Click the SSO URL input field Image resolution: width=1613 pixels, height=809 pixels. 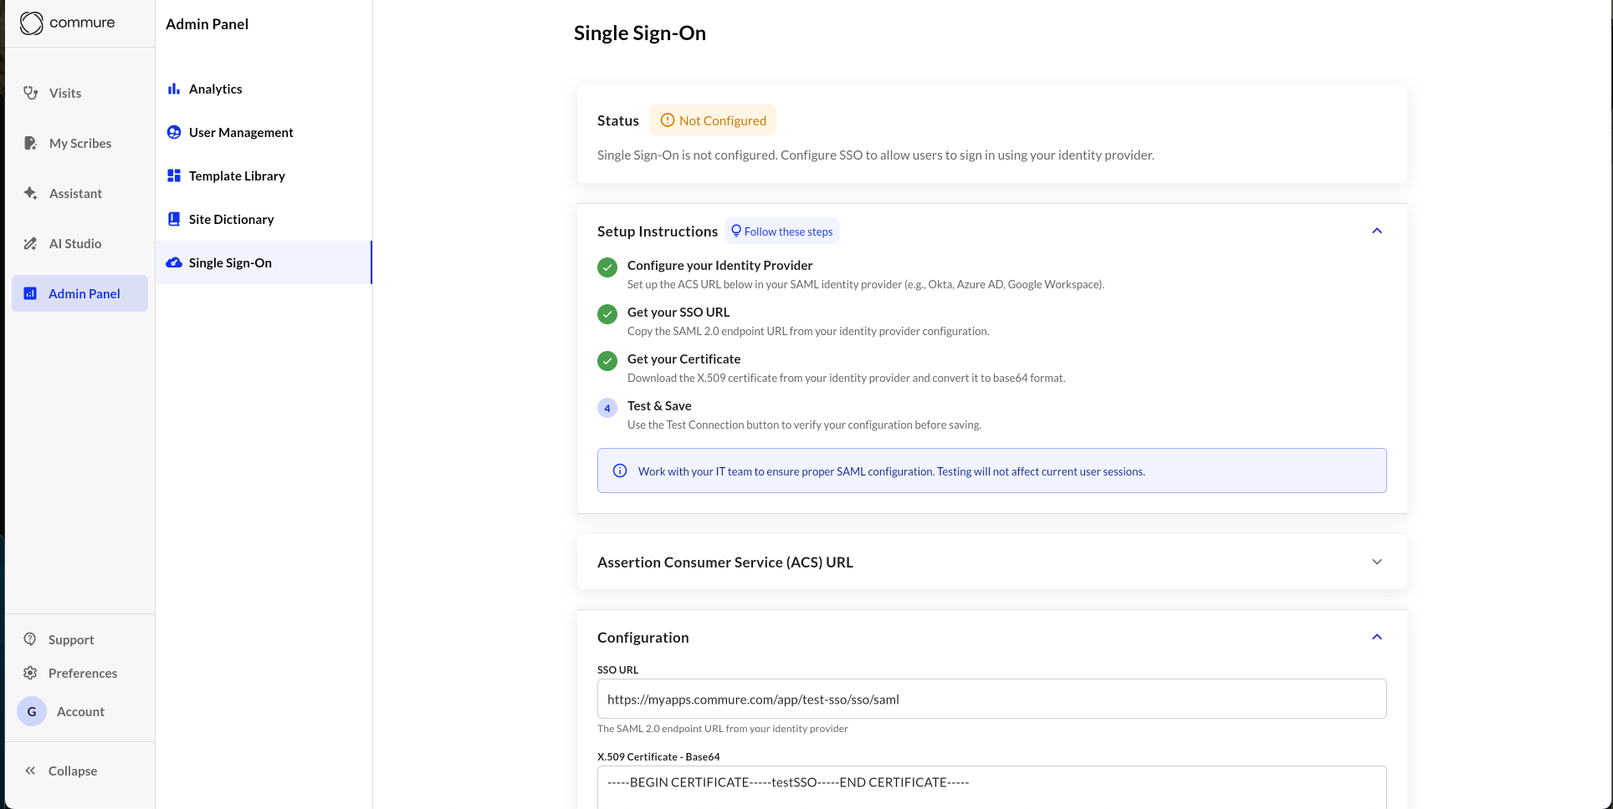[x=991, y=699]
